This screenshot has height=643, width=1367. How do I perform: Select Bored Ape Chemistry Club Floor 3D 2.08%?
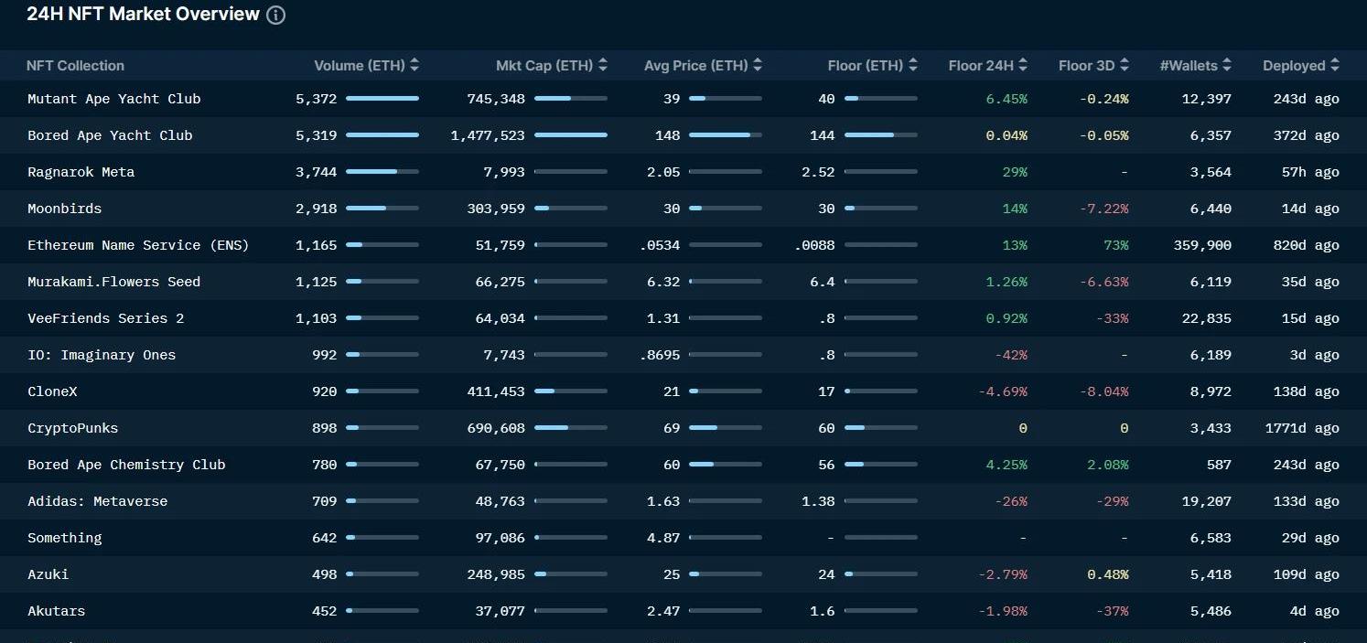pos(1108,465)
